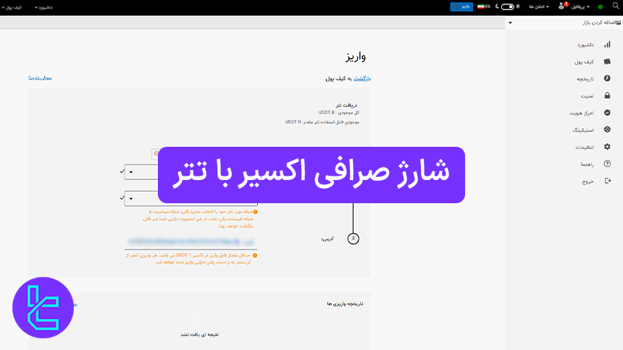
Task: Click the سوالی دارید؟ help link
Action: point(40,78)
